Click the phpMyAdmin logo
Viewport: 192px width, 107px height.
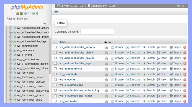[27, 7]
